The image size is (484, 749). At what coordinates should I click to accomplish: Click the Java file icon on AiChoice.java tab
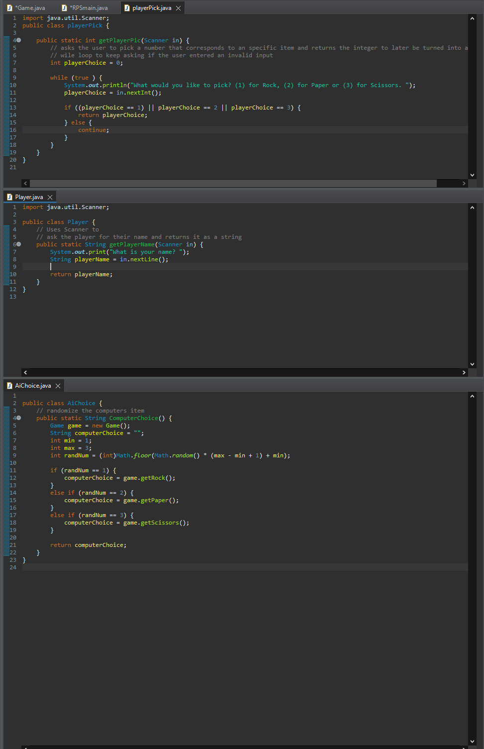click(x=9, y=386)
